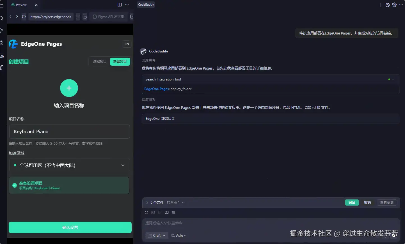The width and height of the screenshot is (405, 244).
Task: Collapse the Search Integration Tool card
Action: click(x=393, y=79)
